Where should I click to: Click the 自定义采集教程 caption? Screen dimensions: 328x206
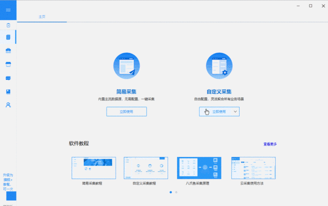point(144,183)
